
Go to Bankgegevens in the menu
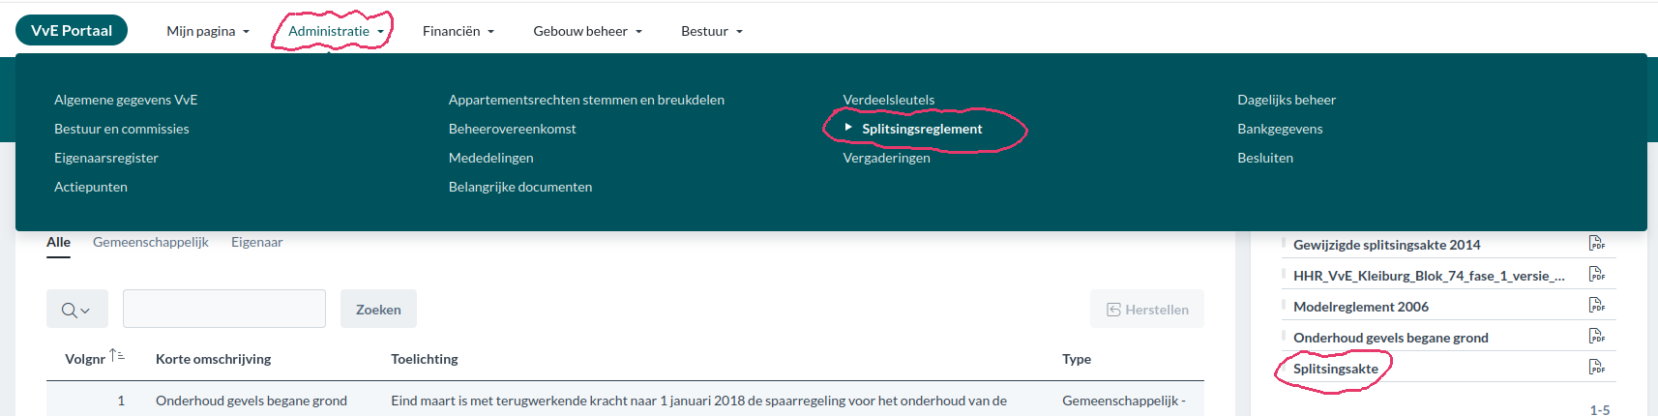pyautogui.click(x=1280, y=129)
